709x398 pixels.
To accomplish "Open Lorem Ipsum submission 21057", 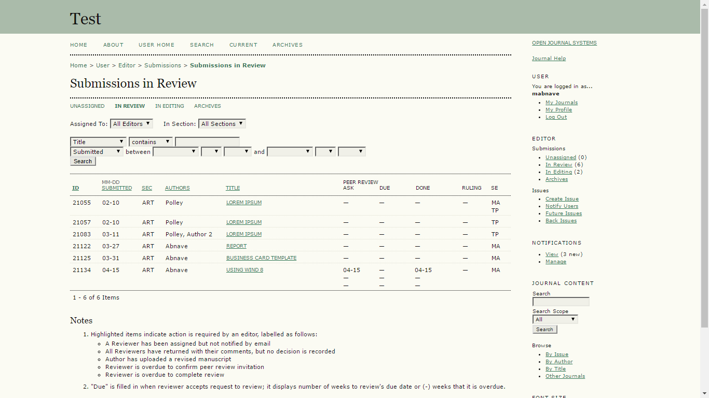I will [244, 222].
